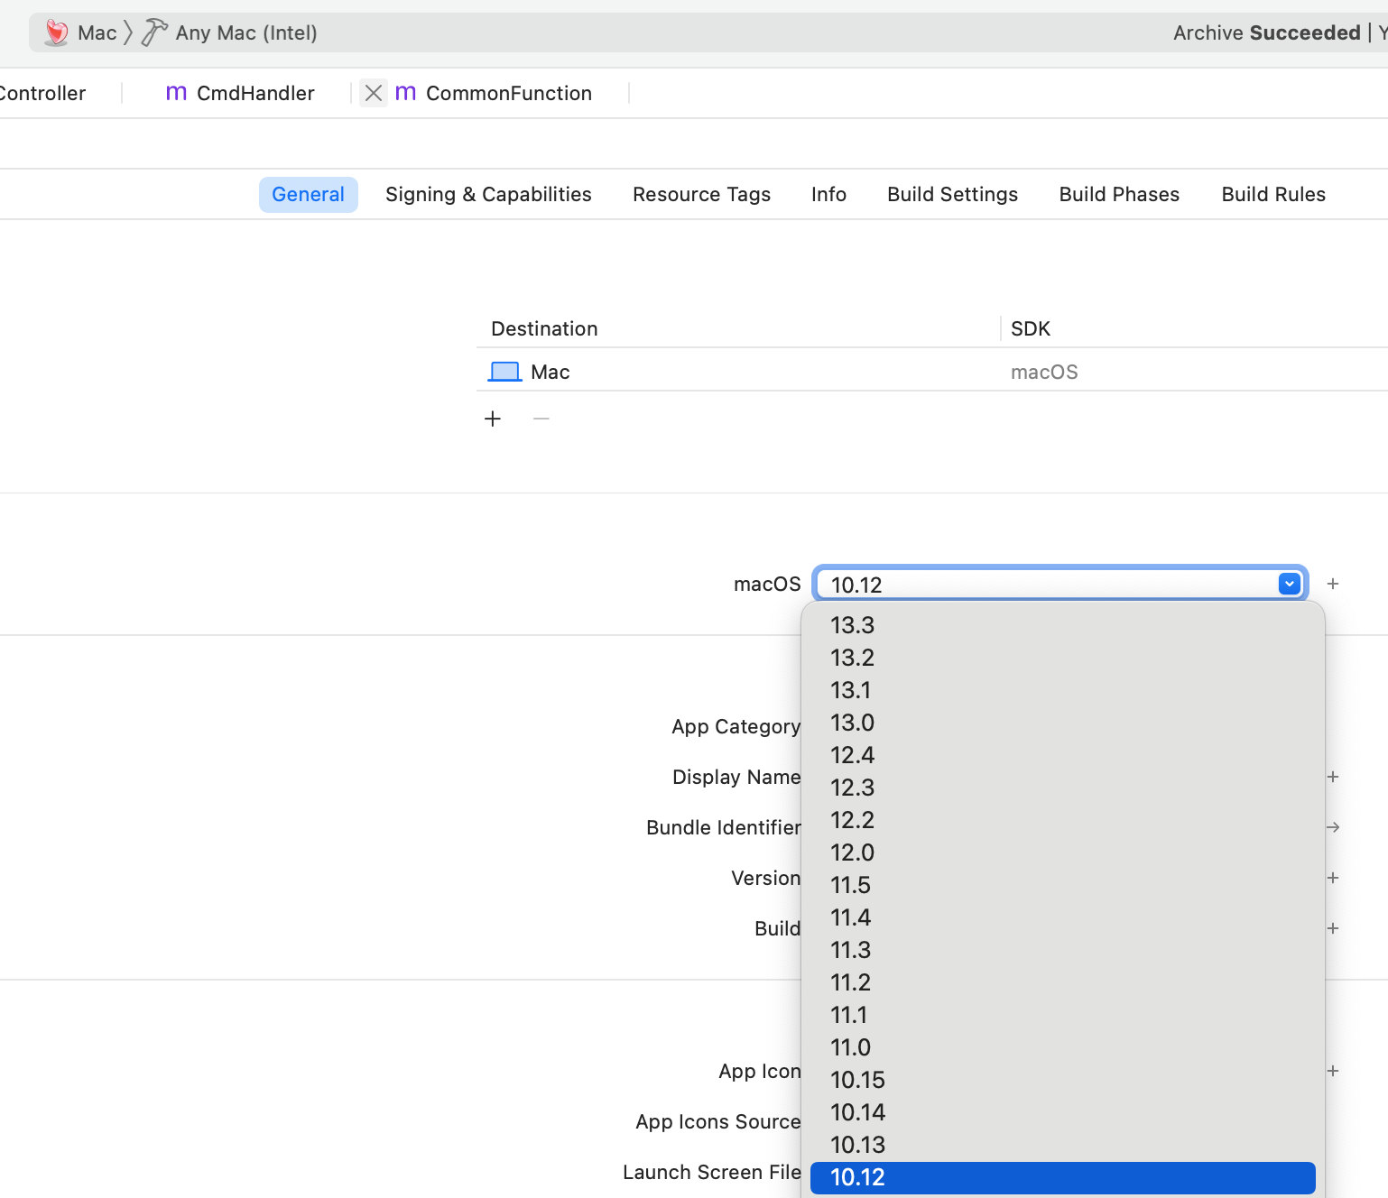
Task: Choose 13.3 from the version list
Action: click(x=1062, y=625)
